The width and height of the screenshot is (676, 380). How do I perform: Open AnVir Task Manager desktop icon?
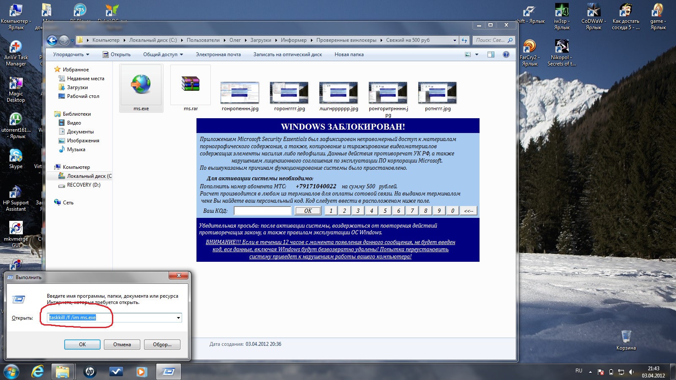[16, 54]
